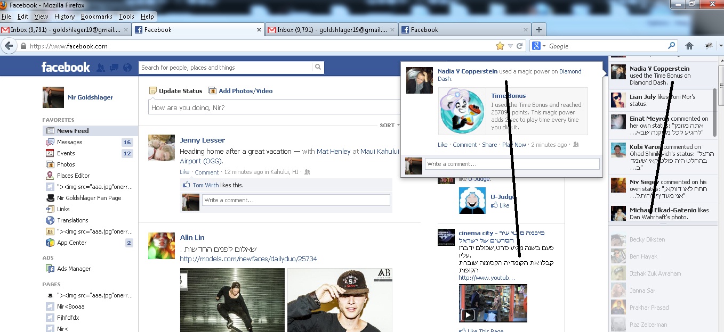
Task: Open the View menu
Action: pyautogui.click(x=41, y=16)
